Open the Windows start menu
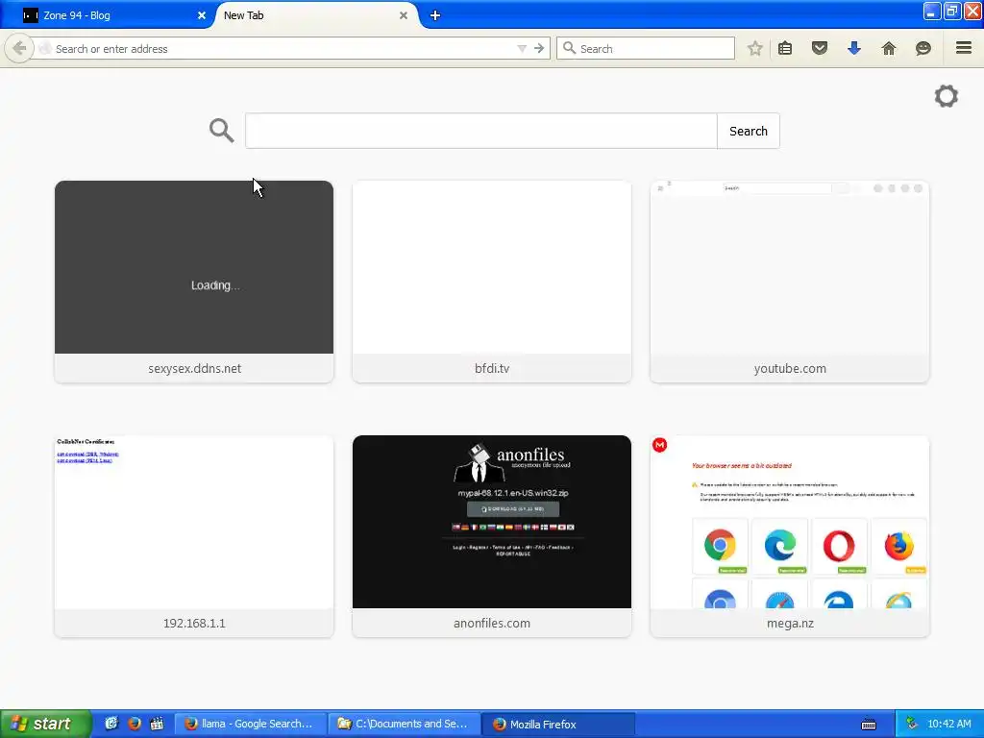 click(45, 724)
